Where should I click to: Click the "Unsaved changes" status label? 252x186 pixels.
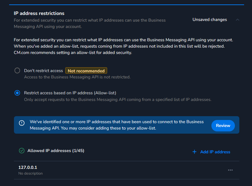(x=210, y=20)
